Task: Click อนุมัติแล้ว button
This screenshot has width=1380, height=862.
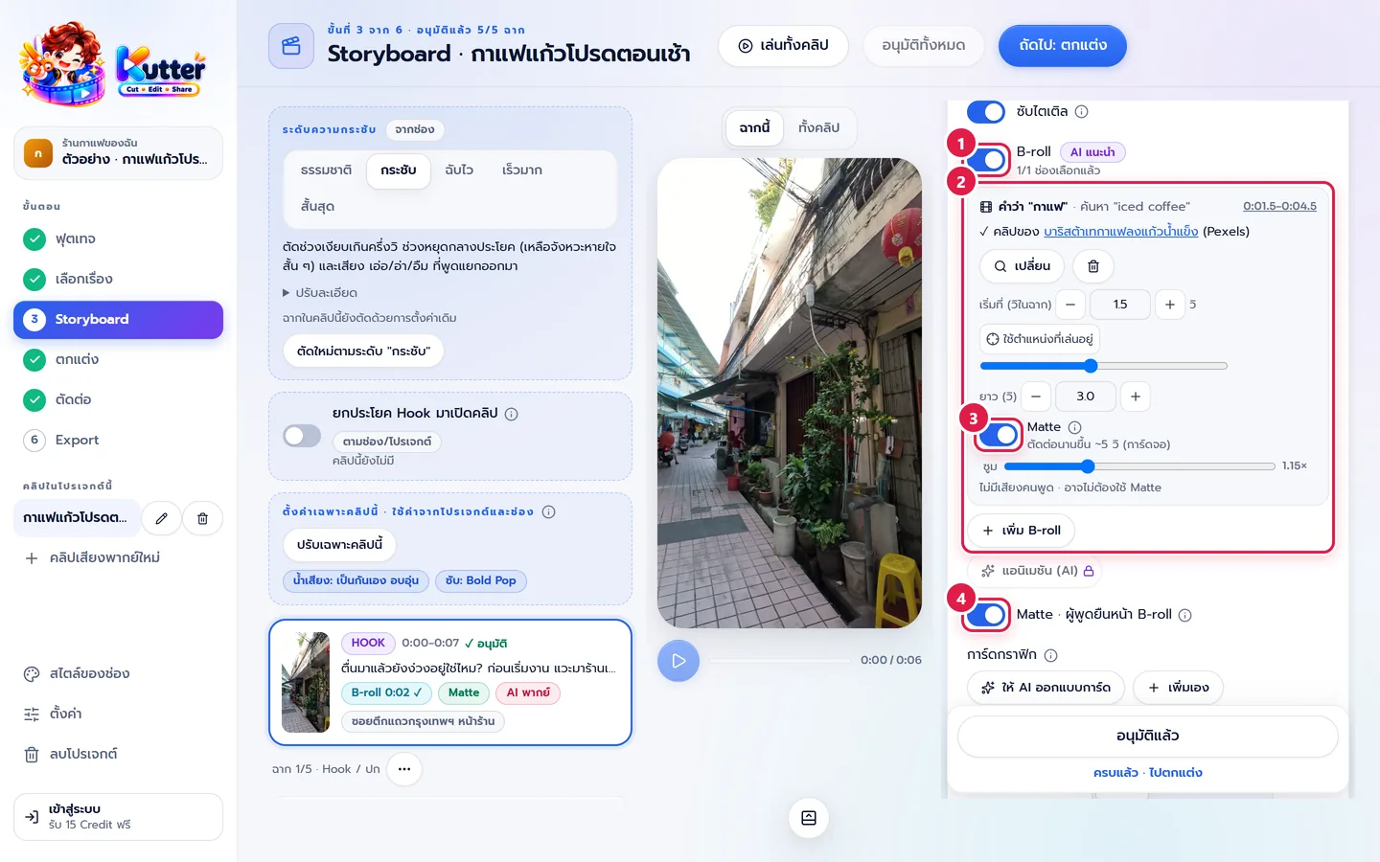Action: point(1147,737)
